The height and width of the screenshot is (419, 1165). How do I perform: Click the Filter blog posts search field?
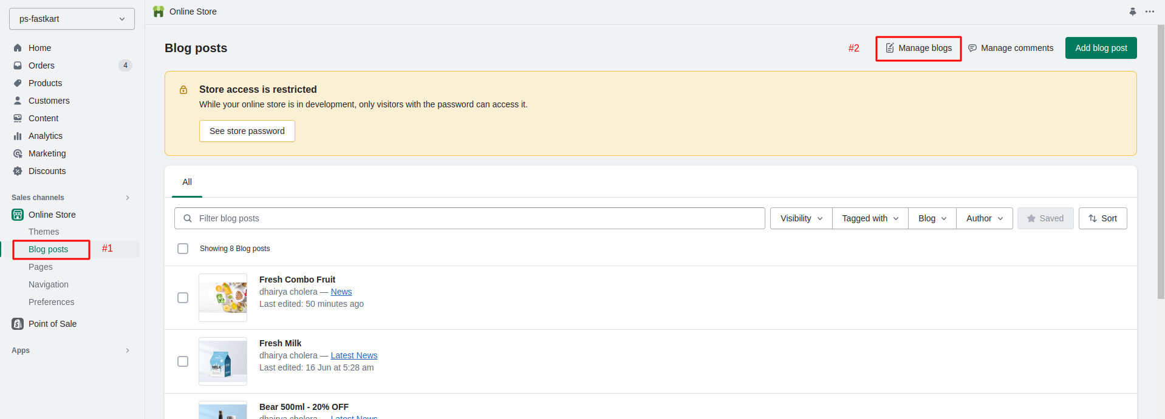474,218
